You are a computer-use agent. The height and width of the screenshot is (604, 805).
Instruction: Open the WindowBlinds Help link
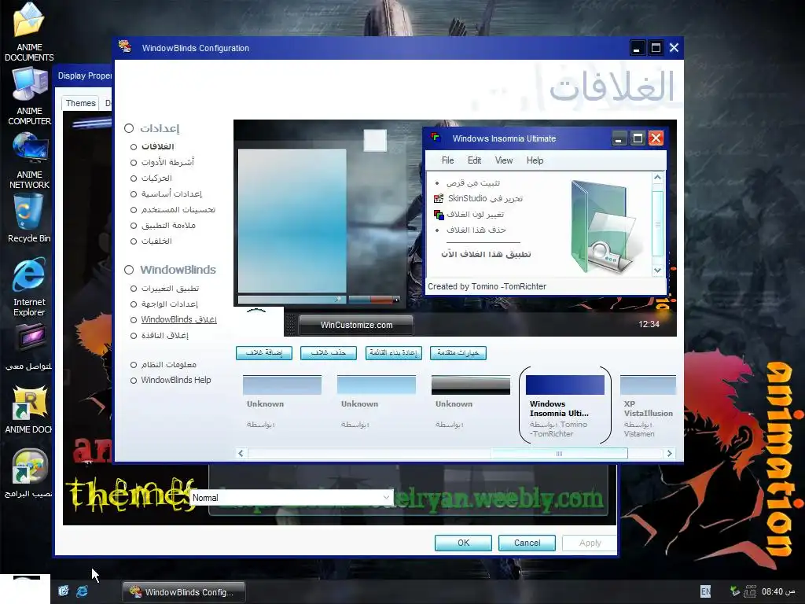(176, 380)
